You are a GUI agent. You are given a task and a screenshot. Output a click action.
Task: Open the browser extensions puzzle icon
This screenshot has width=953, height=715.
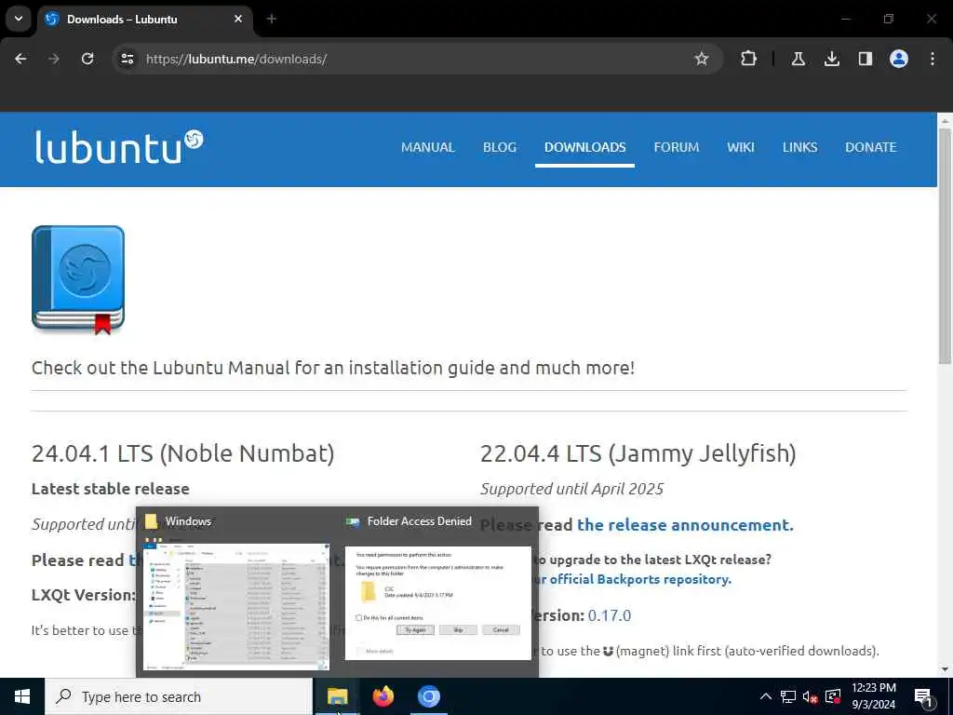tap(749, 59)
